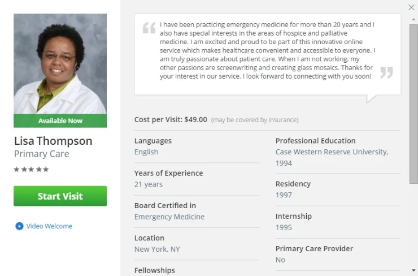The image size is (418, 276).
Task: Click the Primary Care specialty label
Action: tap(42, 154)
